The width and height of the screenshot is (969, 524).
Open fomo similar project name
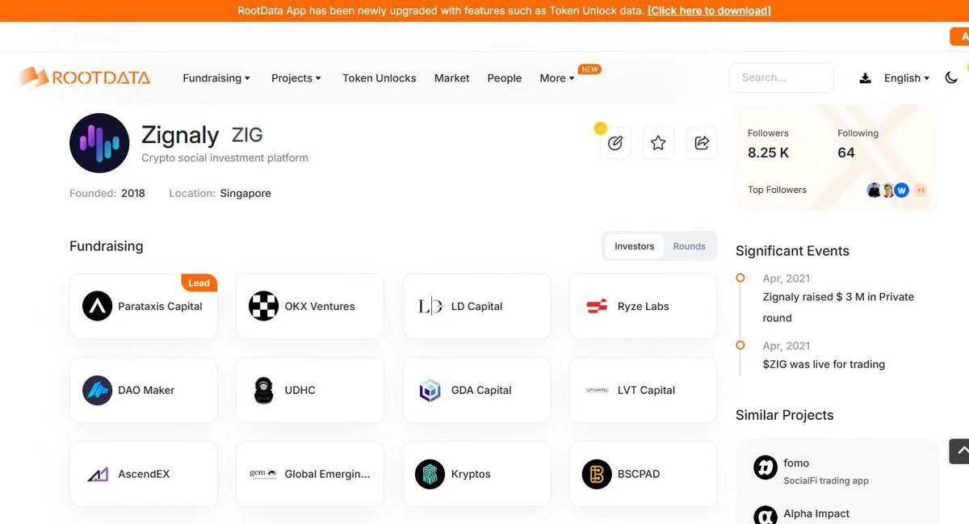796,463
